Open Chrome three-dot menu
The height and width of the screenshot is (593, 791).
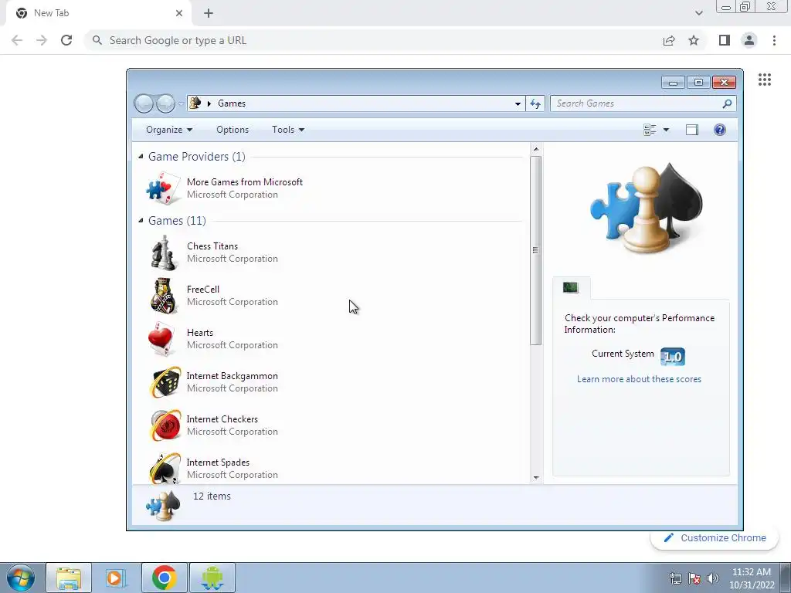point(774,40)
